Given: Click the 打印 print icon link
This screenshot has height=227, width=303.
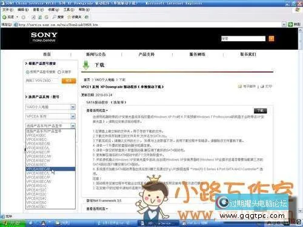Looking at the screenshot, I should point(266,87).
